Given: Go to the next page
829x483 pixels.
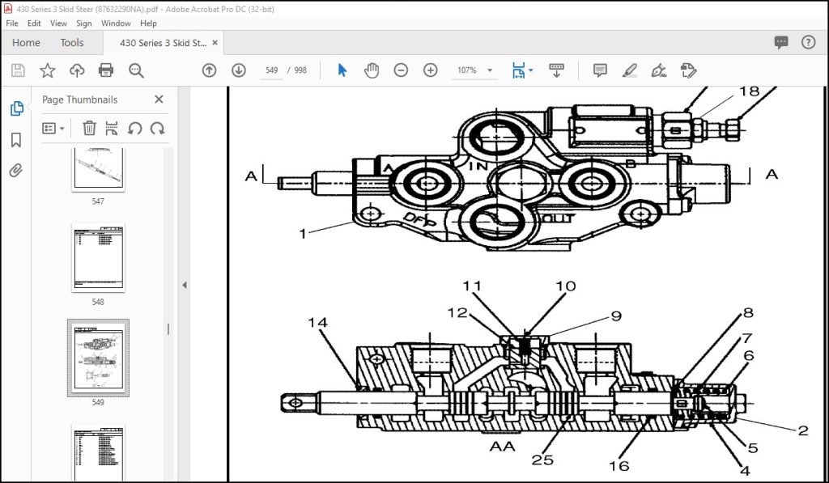Looking at the screenshot, I should pos(238,70).
